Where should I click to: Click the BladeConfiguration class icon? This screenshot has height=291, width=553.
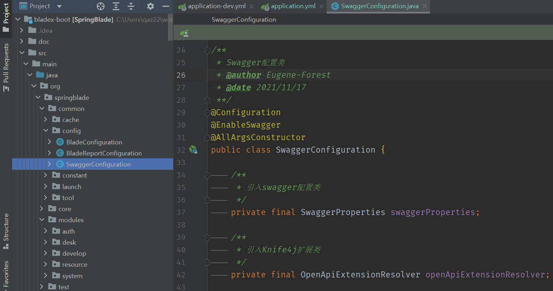click(60, 142)
